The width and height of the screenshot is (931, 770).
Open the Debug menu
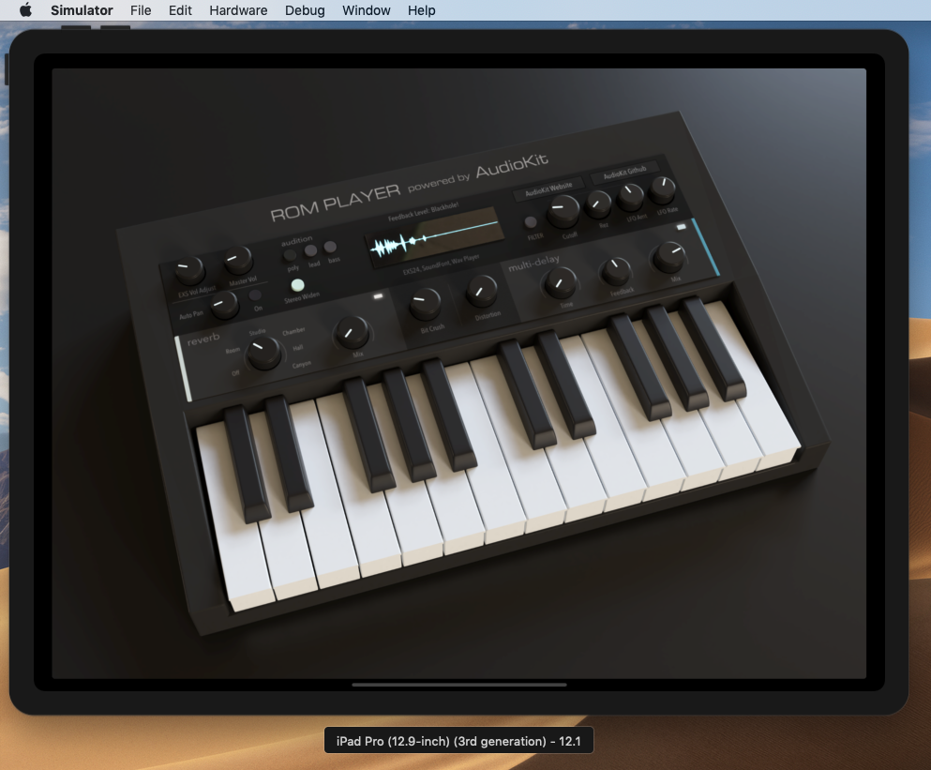305,10
